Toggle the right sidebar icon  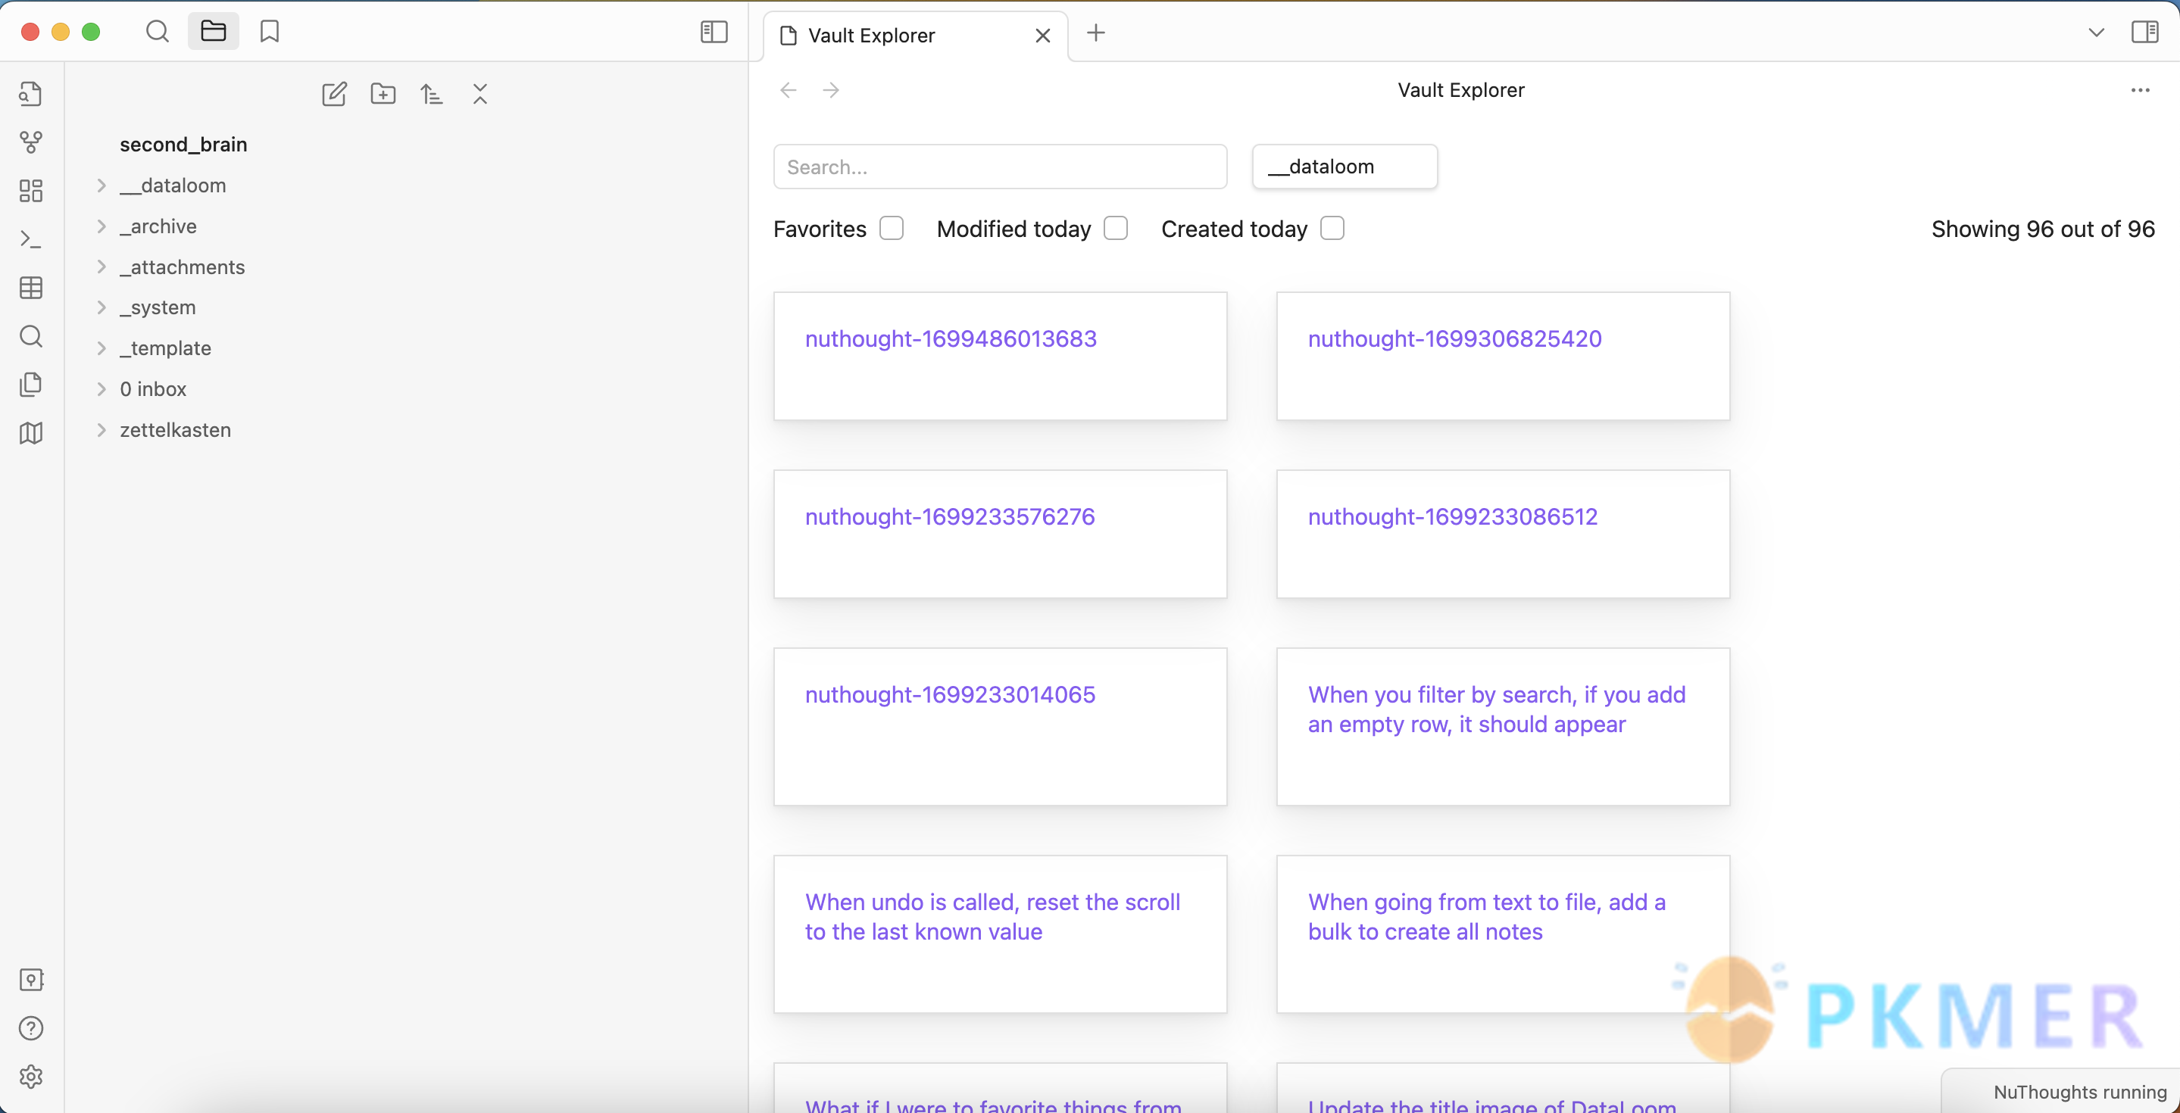[x=2145, y=32]
